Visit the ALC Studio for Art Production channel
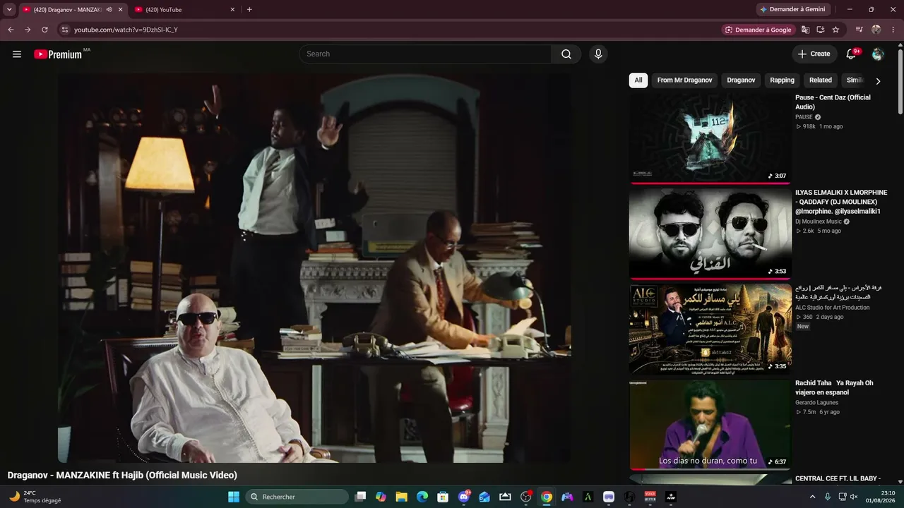 833,308
